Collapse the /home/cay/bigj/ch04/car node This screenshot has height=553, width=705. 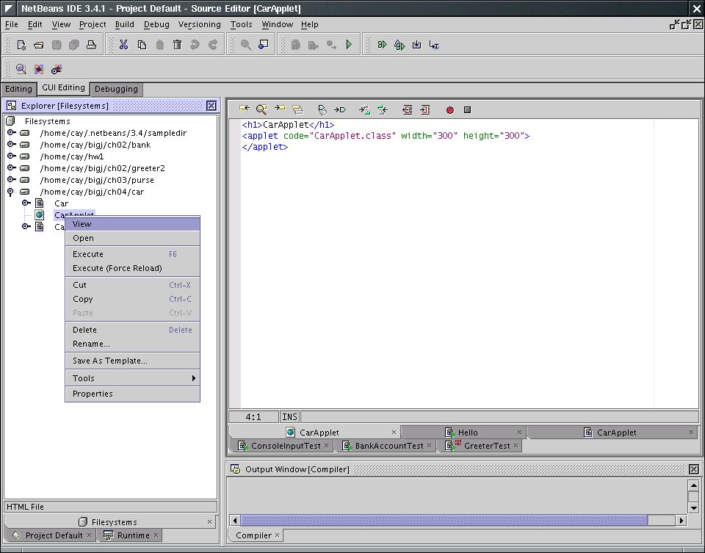click(x=11, y=192)
